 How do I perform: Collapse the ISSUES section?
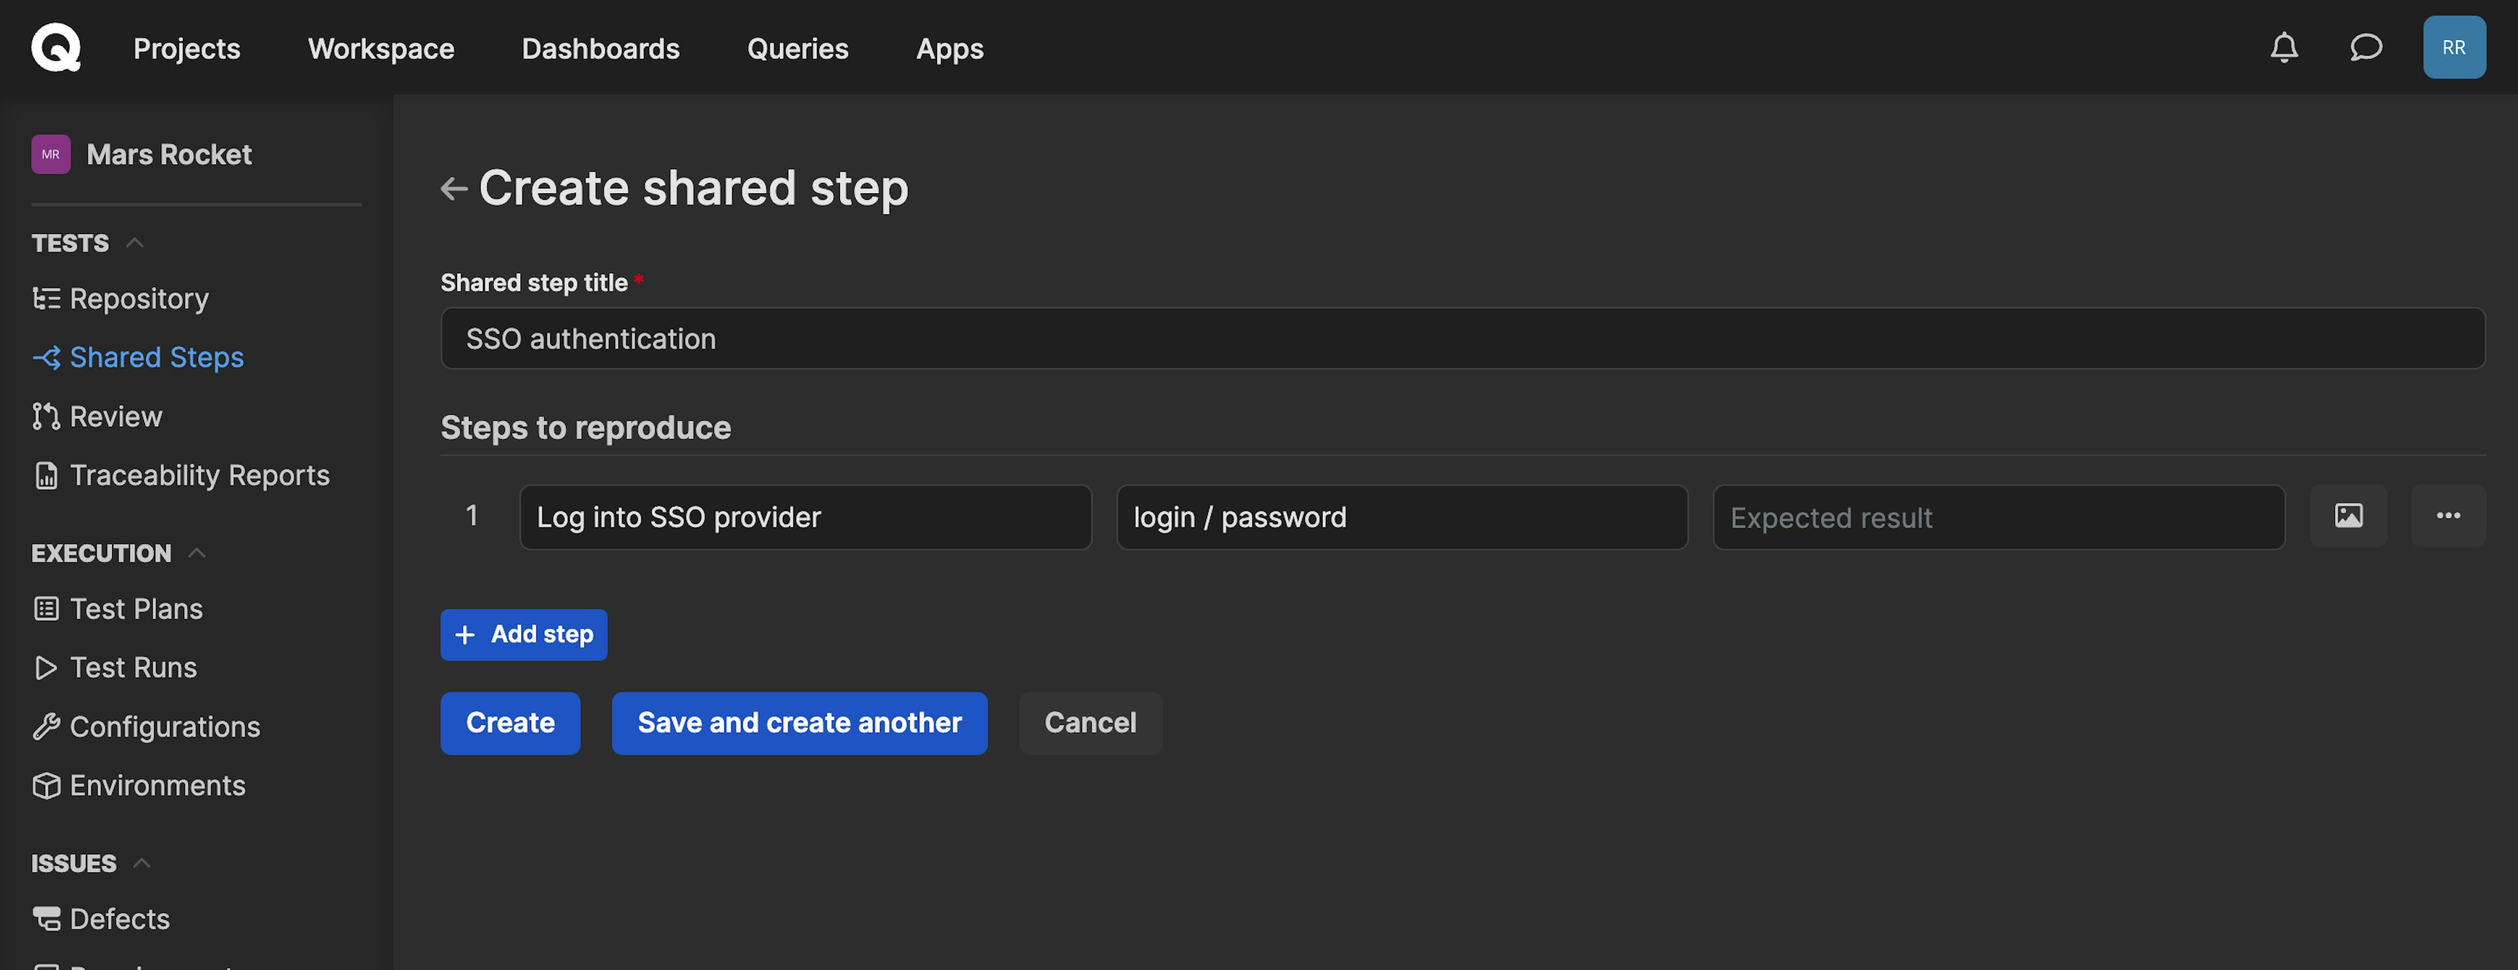click(x=142, y=864)
